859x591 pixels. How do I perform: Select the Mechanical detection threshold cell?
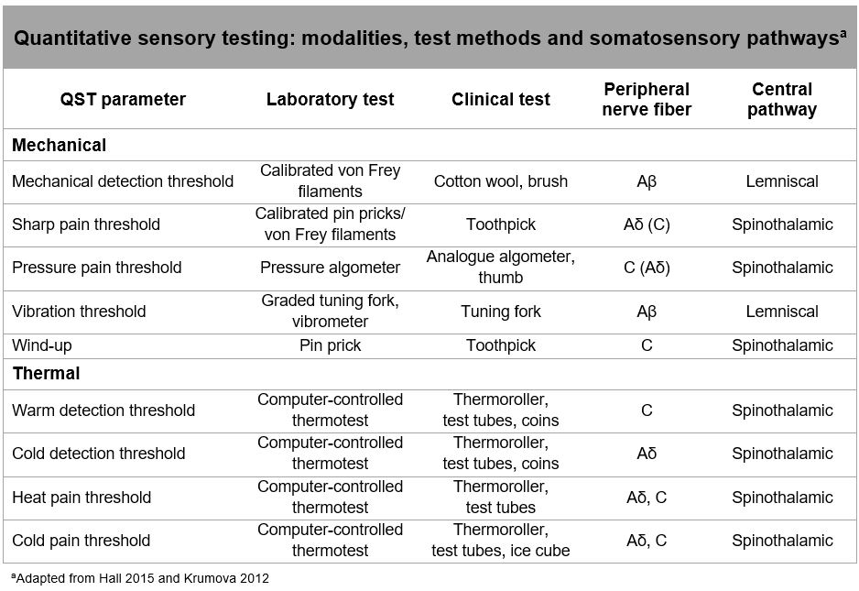point(123,181)
